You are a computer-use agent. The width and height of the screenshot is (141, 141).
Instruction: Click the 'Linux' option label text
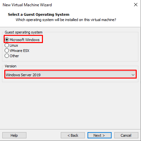point(14,45)
